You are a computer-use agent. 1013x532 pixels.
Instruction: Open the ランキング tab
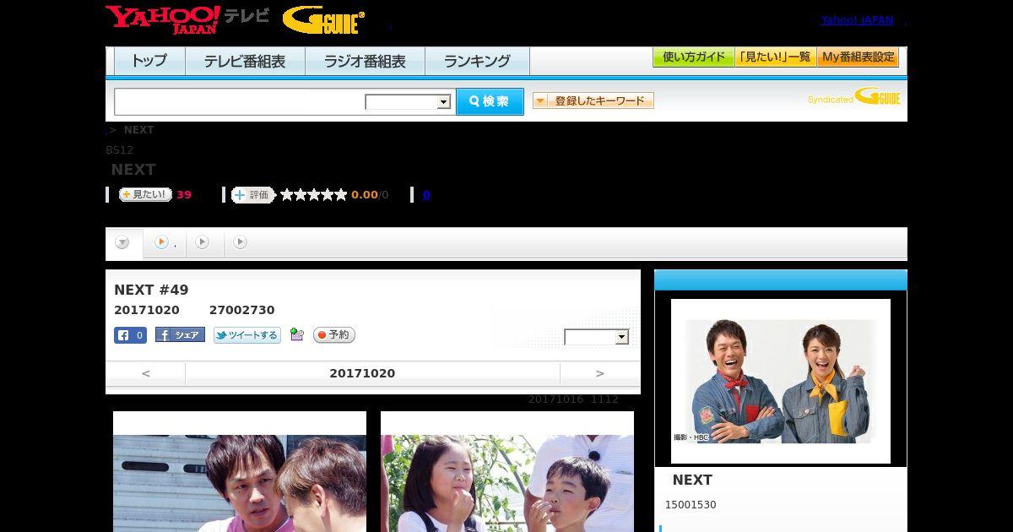[477, 61]
